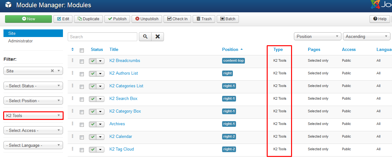392x161 pixels.
Task: Click the search magnifier icon button
Action: click(145, 37)
